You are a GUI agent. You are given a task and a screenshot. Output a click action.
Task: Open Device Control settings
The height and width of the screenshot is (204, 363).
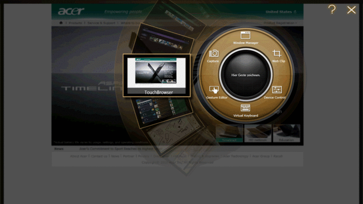(x=275, y=92)
